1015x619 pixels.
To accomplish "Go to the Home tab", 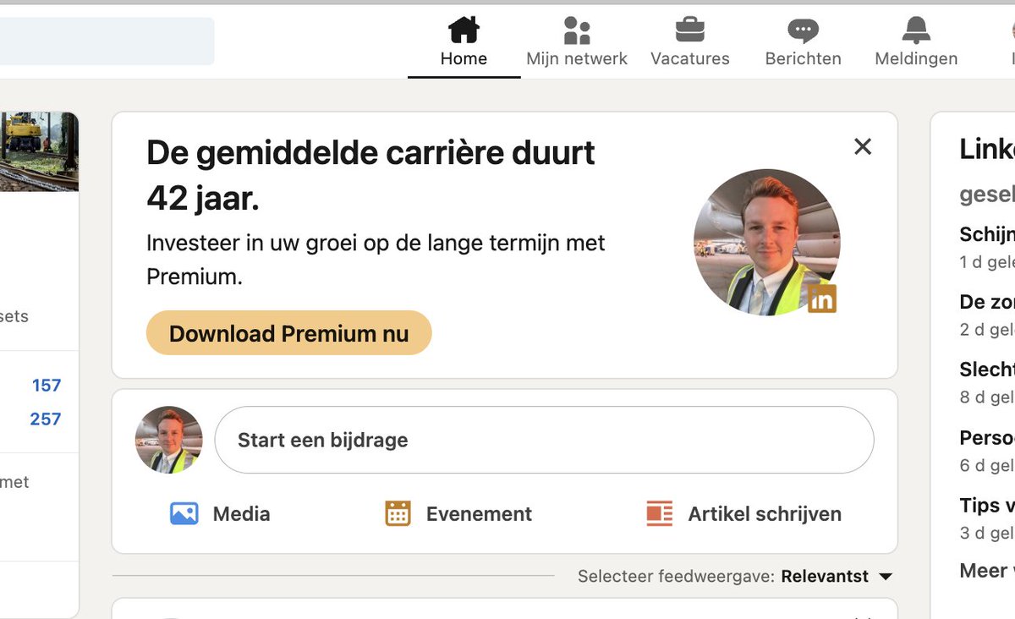I will click(464, 42).
